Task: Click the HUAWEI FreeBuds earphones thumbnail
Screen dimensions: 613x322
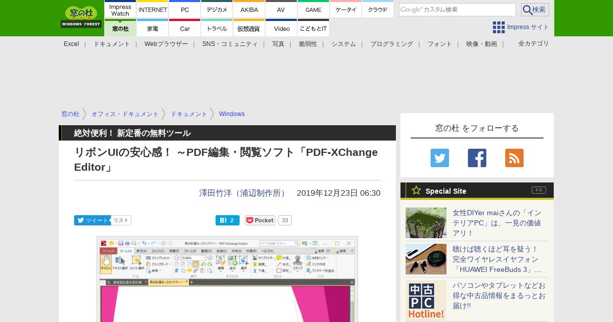Action: pos(426,259)
